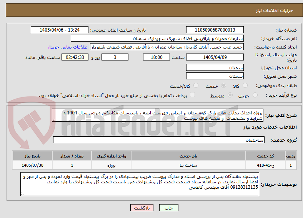The width and height of the screenshot is (303, 218).
Task: Click the delivery city field سمنان
Action: [x=215, y=76]
